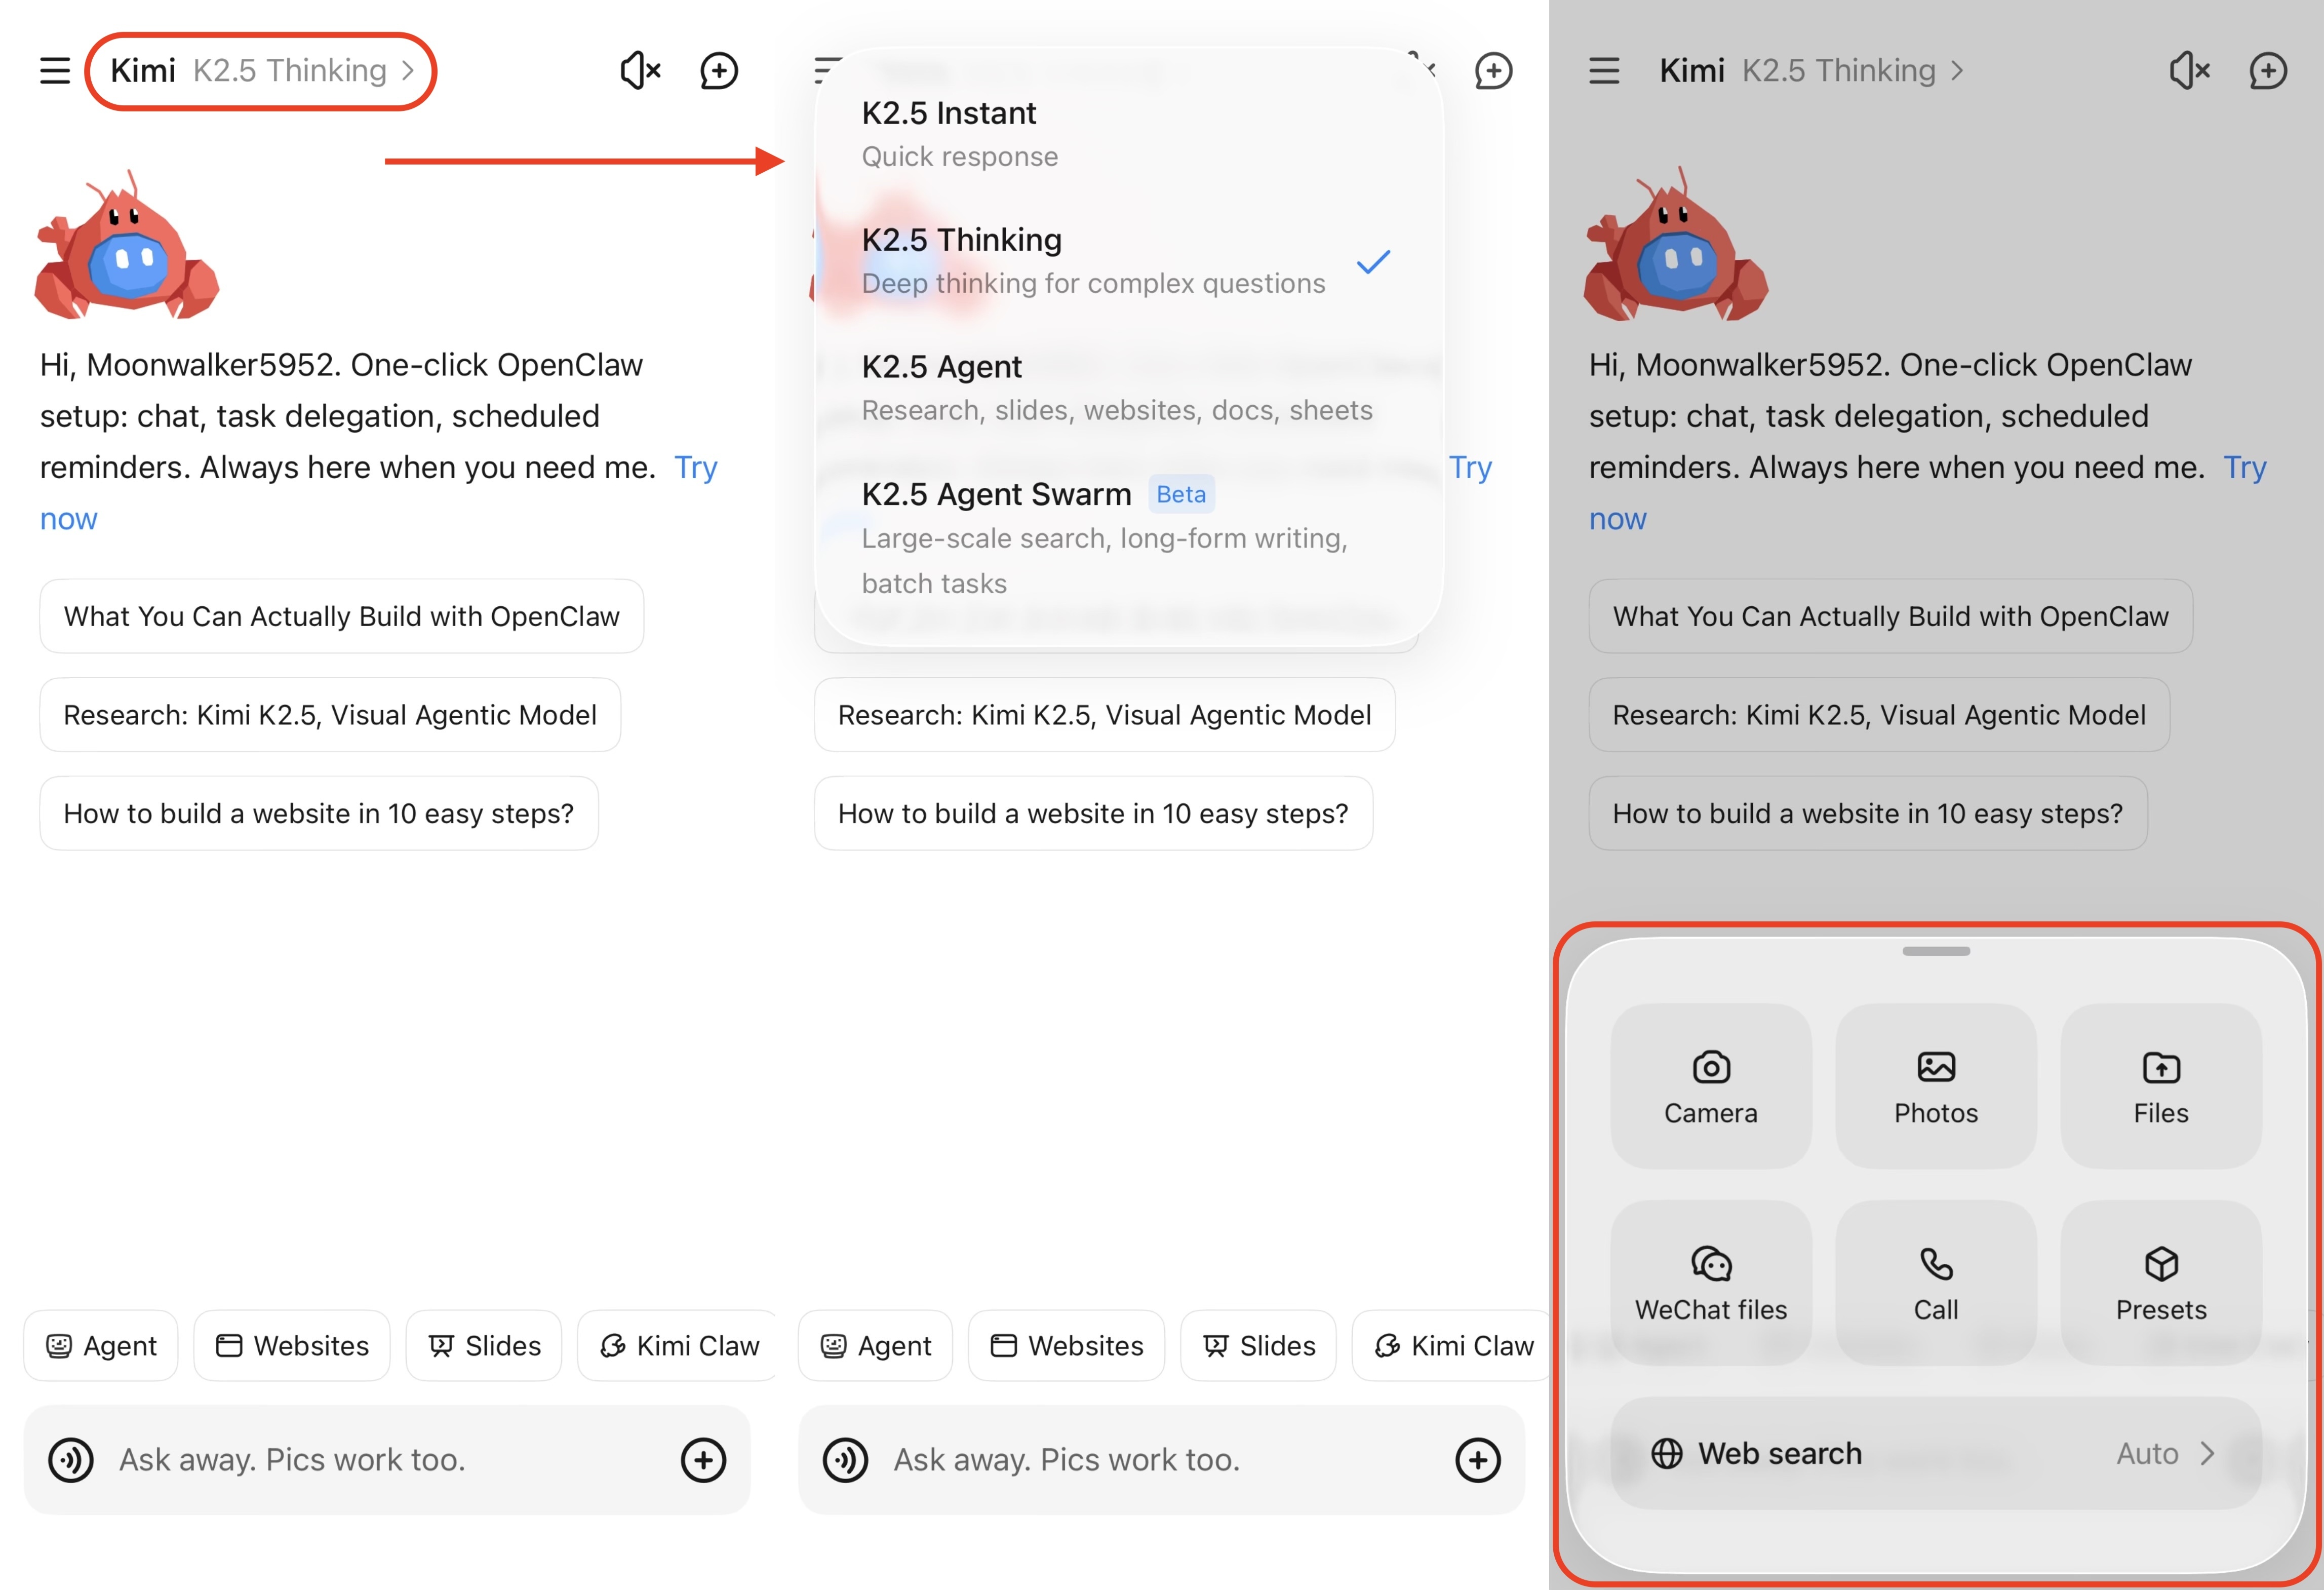
Task: Switch to the Slides mode
Action: point(484,1345)
